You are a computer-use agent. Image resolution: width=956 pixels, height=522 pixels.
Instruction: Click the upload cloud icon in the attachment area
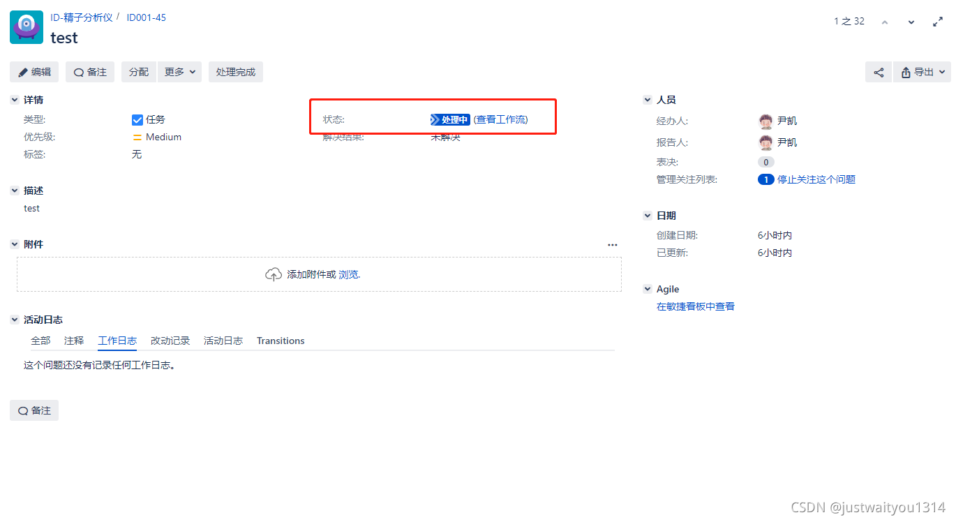[x=274, y=274]
